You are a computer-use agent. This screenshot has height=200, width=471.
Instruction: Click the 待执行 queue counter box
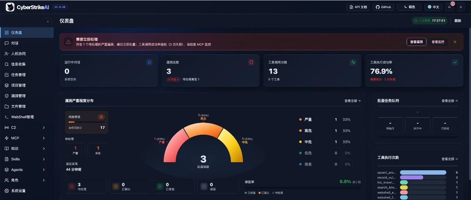coord(390,125)
